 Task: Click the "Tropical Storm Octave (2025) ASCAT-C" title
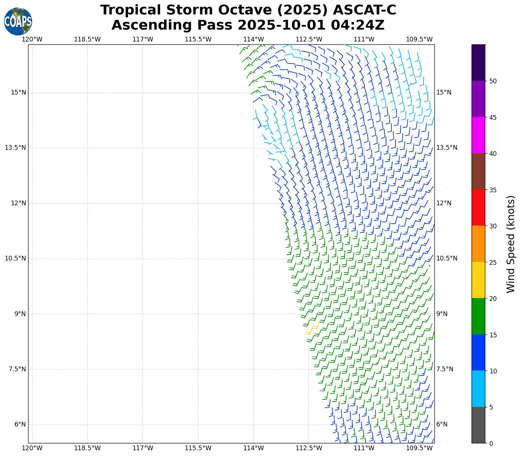pyautogui.click(x=248, y=10)
